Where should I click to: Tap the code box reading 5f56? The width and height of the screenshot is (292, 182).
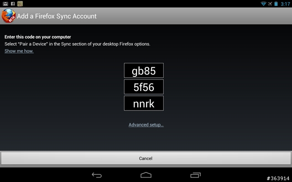(144, 87)
